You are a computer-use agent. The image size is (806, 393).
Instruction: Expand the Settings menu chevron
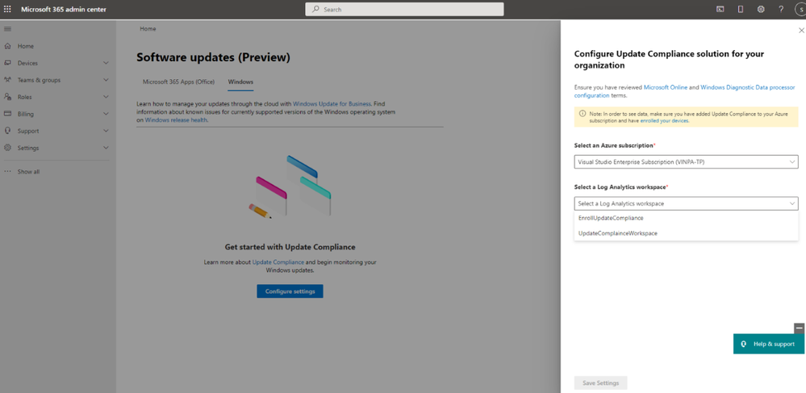point(106,148)
